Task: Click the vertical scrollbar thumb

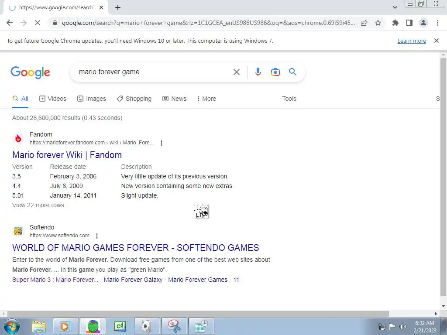Action: [443, 177]
